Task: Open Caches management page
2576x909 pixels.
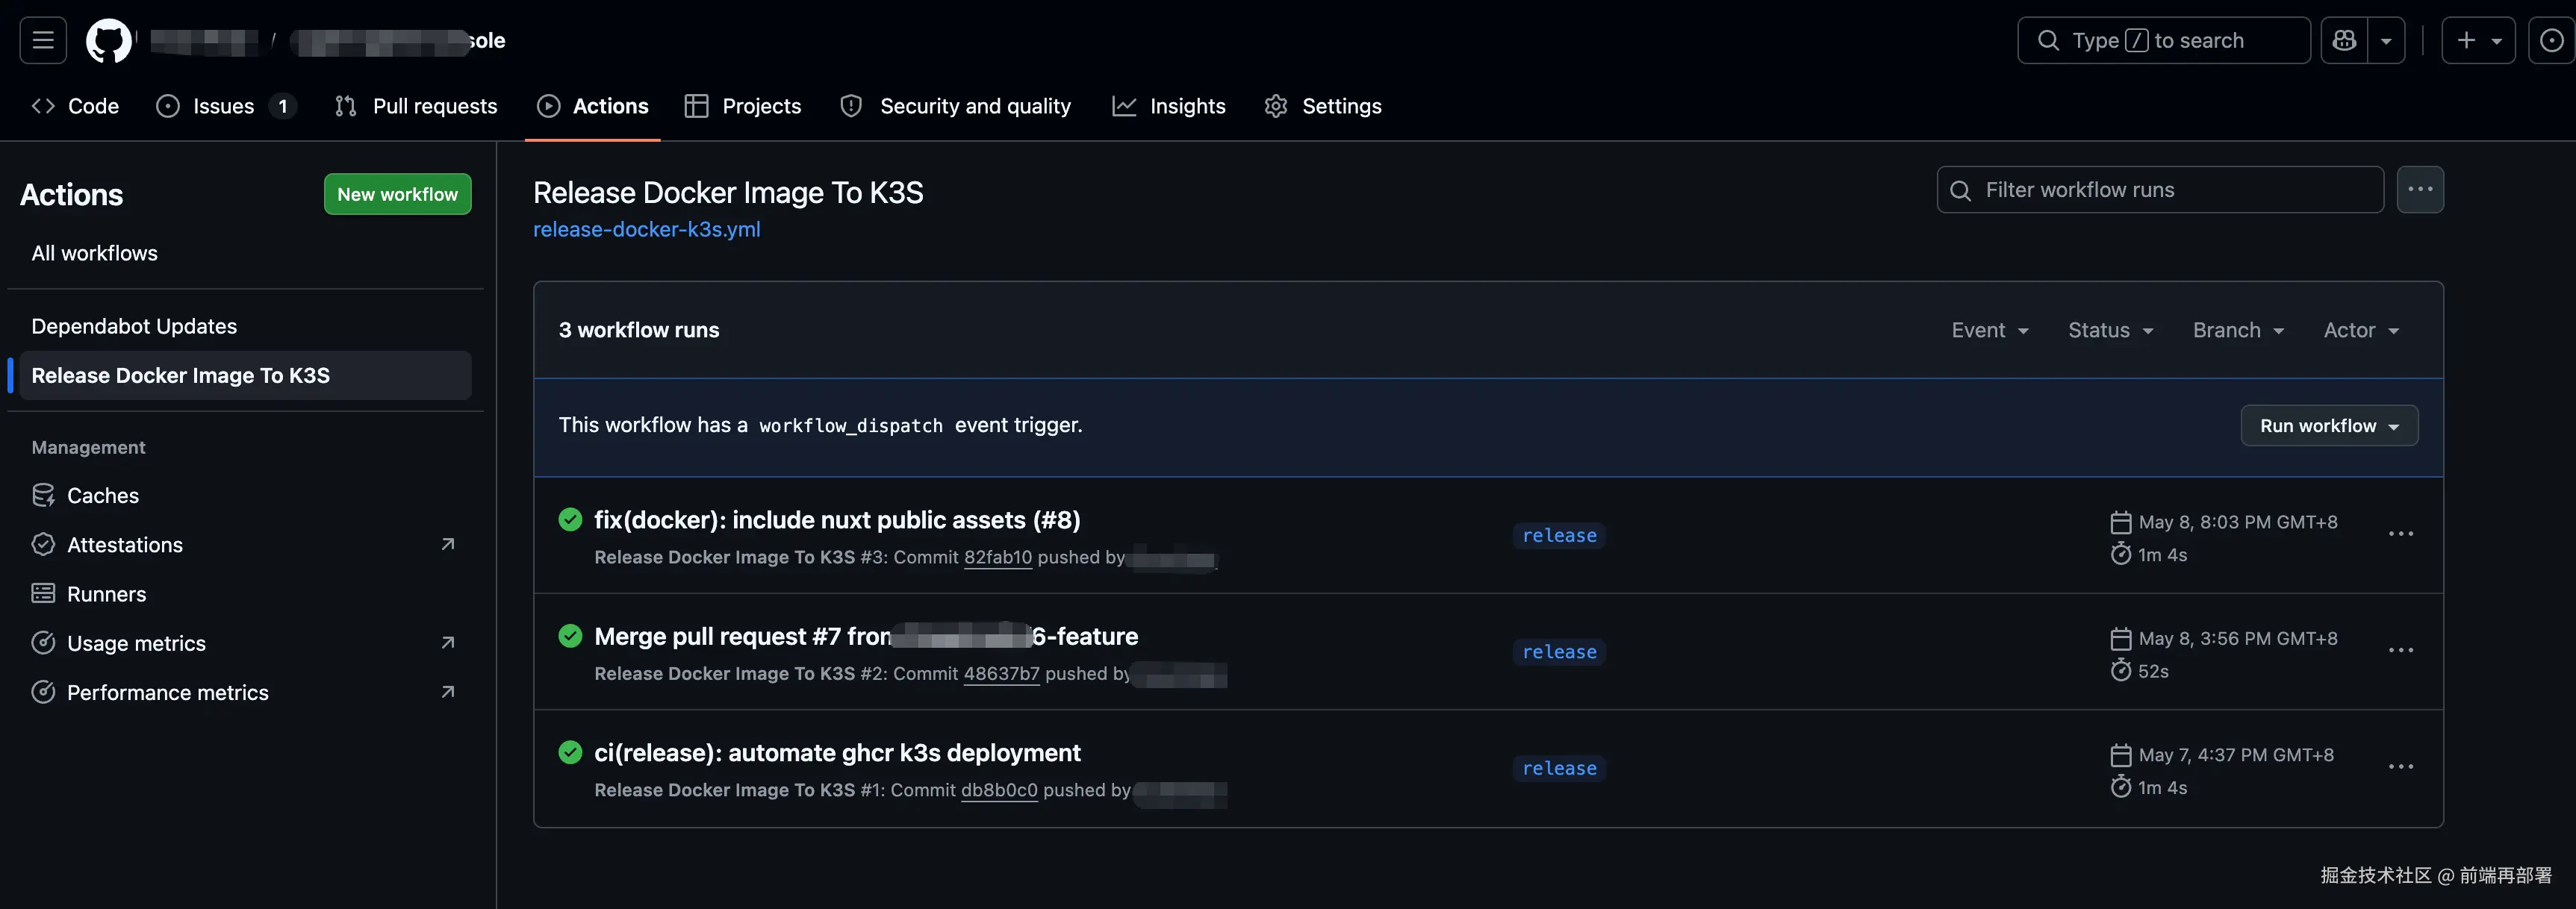Action: coord(245,495)
